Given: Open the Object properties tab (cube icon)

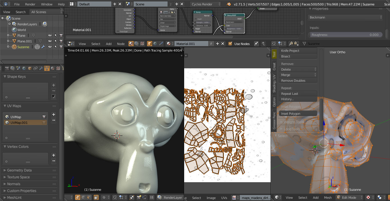Looking at the screenshot, I should [x=30, y=68].
